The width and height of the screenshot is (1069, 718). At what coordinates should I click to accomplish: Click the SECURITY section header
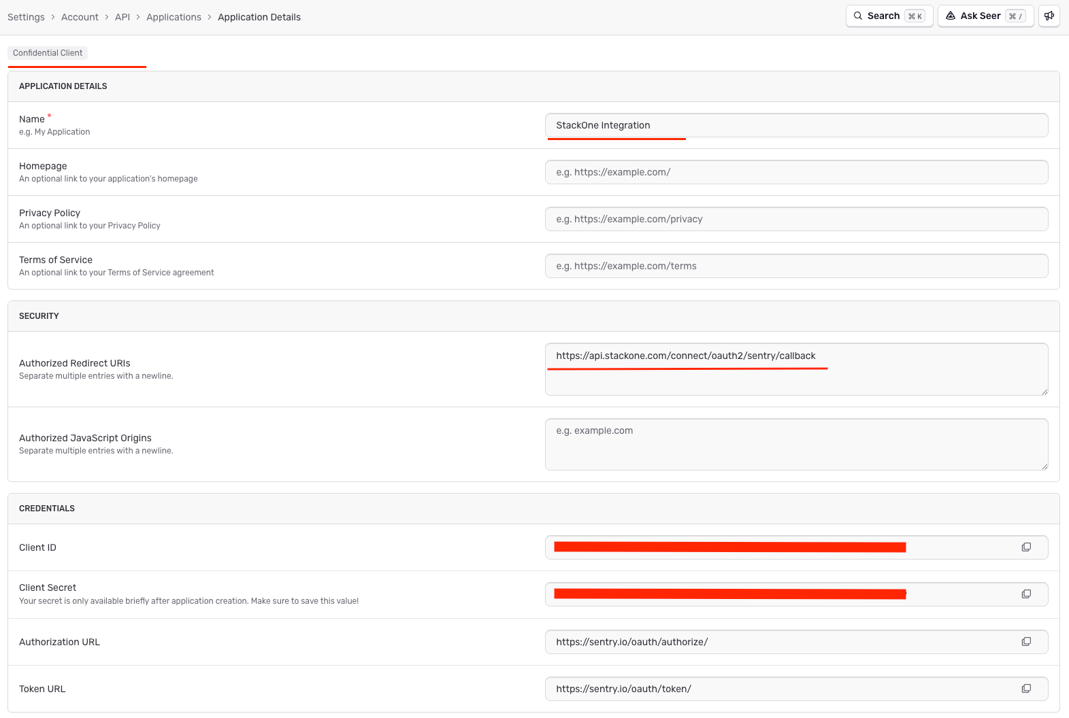click(x=39, y=316)
